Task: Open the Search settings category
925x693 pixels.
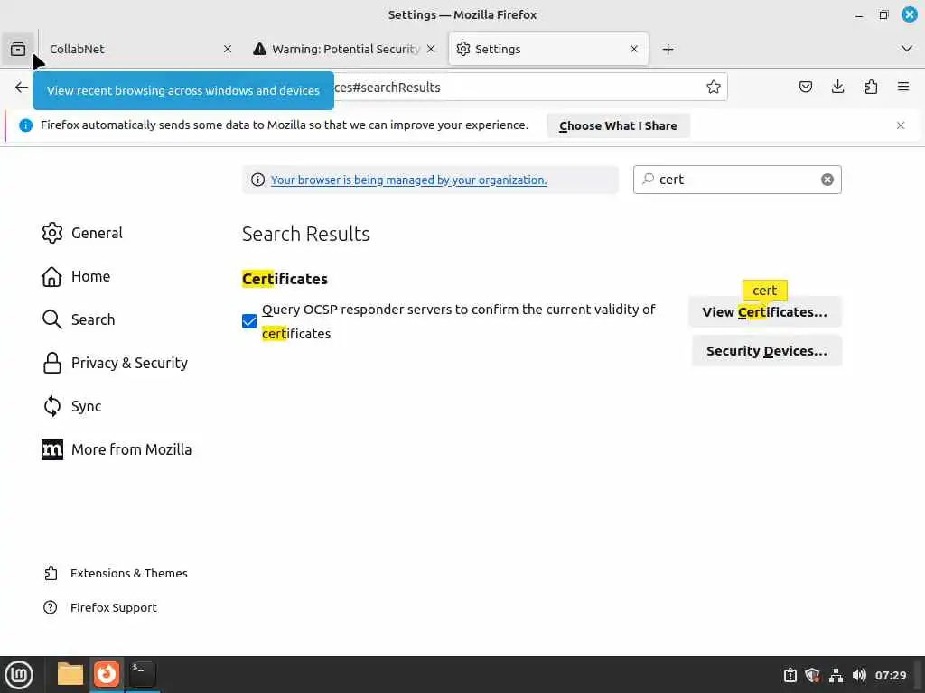Action: point(79,319)
